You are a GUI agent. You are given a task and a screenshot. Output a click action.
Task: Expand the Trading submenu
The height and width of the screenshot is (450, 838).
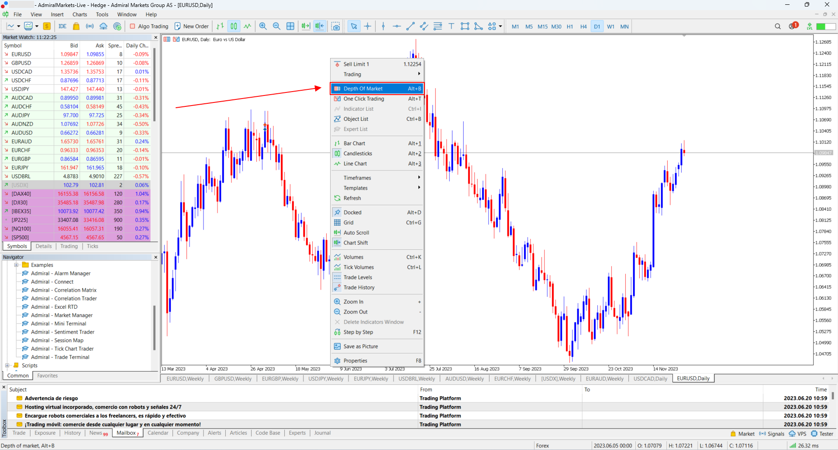tap(377, 74)
